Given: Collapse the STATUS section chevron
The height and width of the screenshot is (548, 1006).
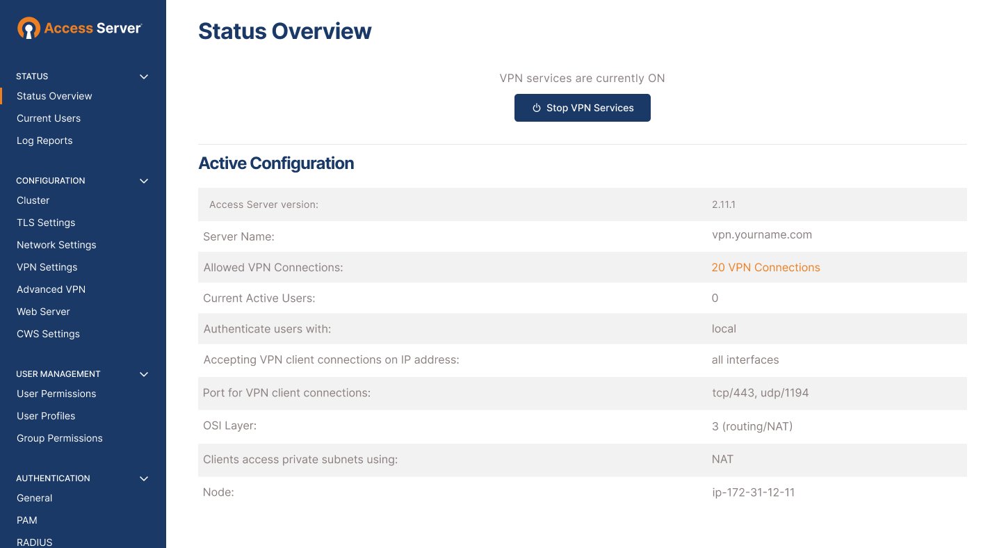Looking at the screenshot, I should (144, 76).
